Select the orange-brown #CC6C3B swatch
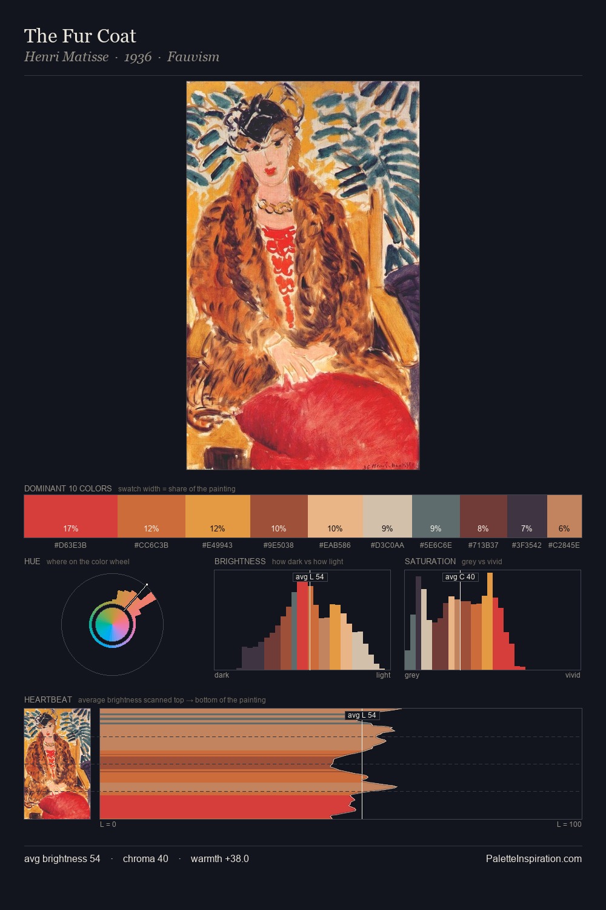Screen dimensions: 606x910 (151, 516)
